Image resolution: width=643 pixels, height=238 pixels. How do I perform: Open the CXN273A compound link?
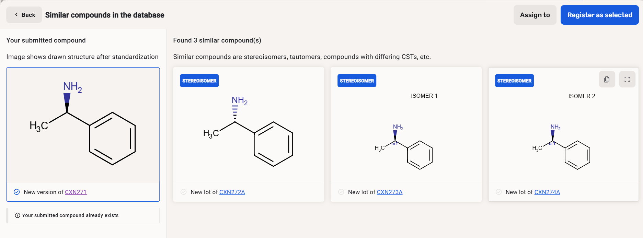pyautogui.click(x=389, y=192)
